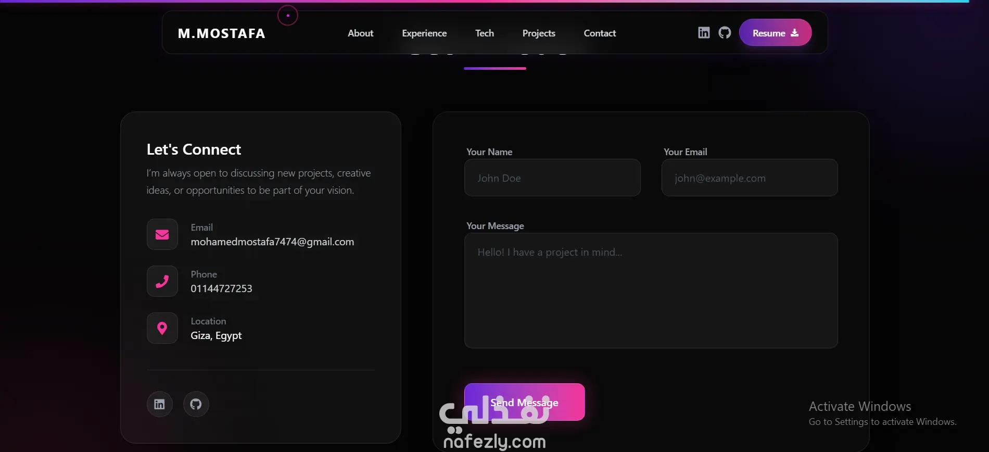Click the Your Name label

click(489, 152)
